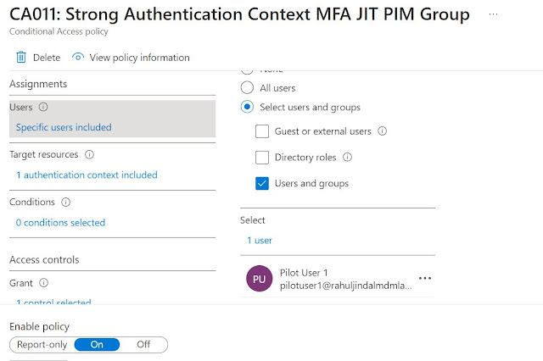The width and height of the screenshot is (543, 361).
Task: Click the Grant info icon
Action: (43, 283)
